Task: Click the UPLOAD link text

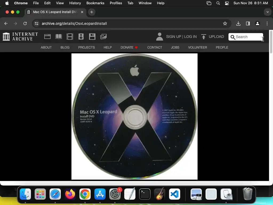Action: click(216, 37)
